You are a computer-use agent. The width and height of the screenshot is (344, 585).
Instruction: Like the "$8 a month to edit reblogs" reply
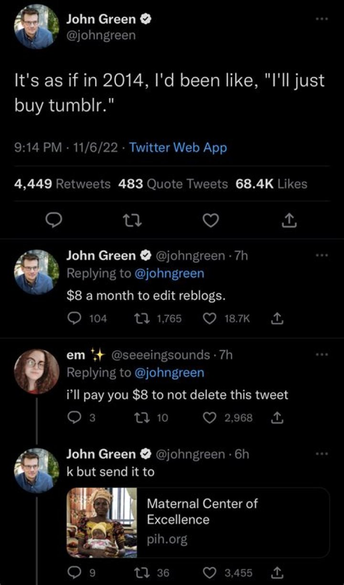pyautogui.click(x=210, y=318)
